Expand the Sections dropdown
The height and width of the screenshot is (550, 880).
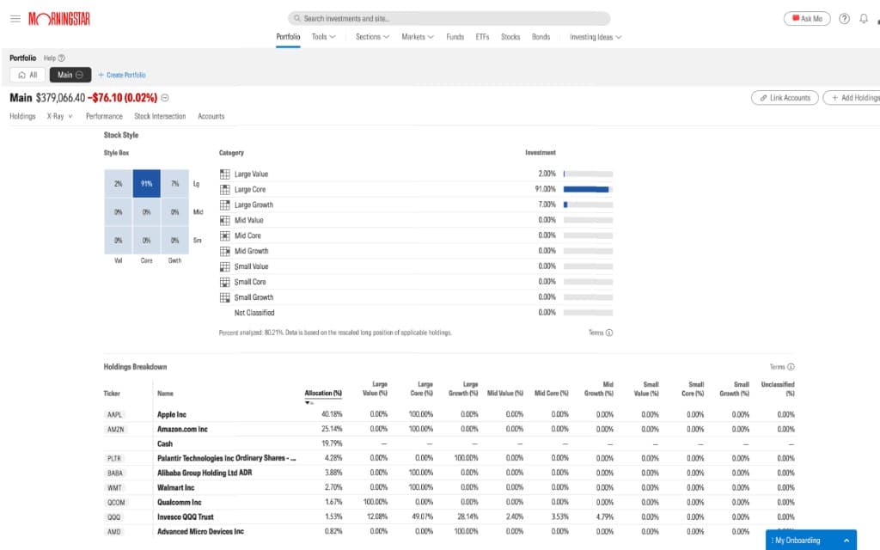pos(372,37)
